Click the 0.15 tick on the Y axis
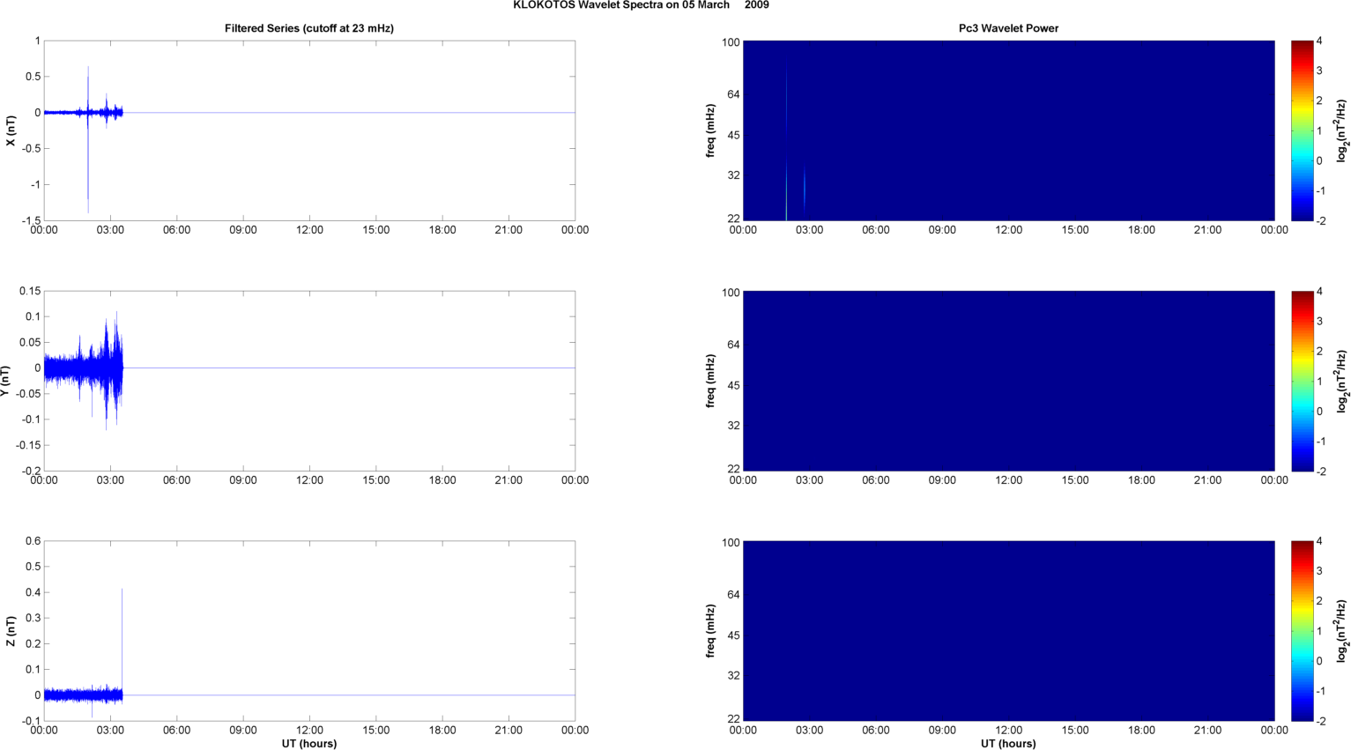1351x750 pixels. click(x=30, y=291)
